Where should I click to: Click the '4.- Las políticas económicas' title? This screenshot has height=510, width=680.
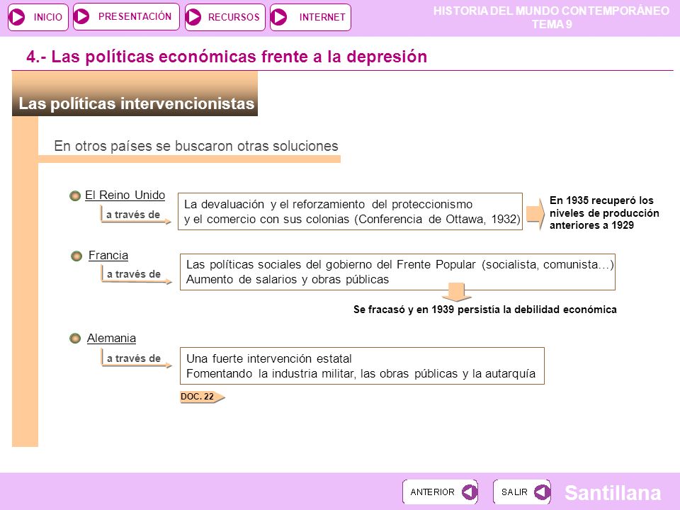[227, 57]
